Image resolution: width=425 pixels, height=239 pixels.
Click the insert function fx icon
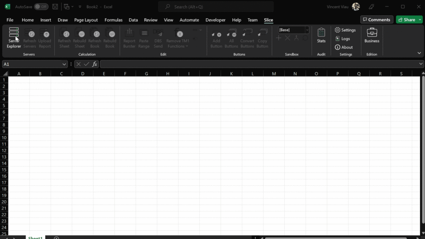tap(95, 64)
